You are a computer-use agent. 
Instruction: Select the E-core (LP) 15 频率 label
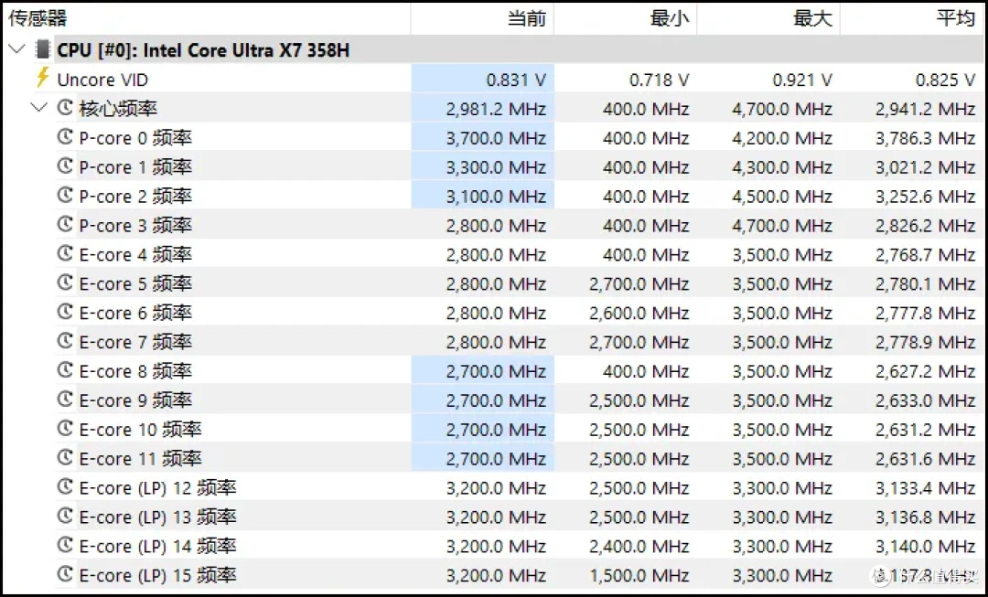point(157,576)
